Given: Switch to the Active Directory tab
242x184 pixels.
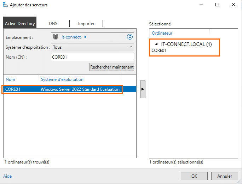Looking at the screenshot, I should click(x=20, y=23).
